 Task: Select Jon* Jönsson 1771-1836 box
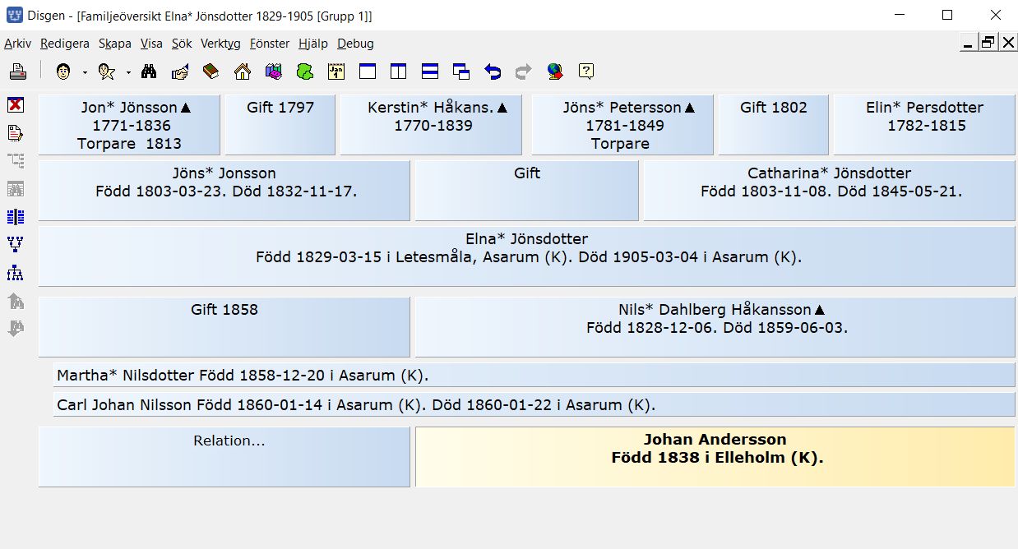pyautogui.click(x=129, y=125)
